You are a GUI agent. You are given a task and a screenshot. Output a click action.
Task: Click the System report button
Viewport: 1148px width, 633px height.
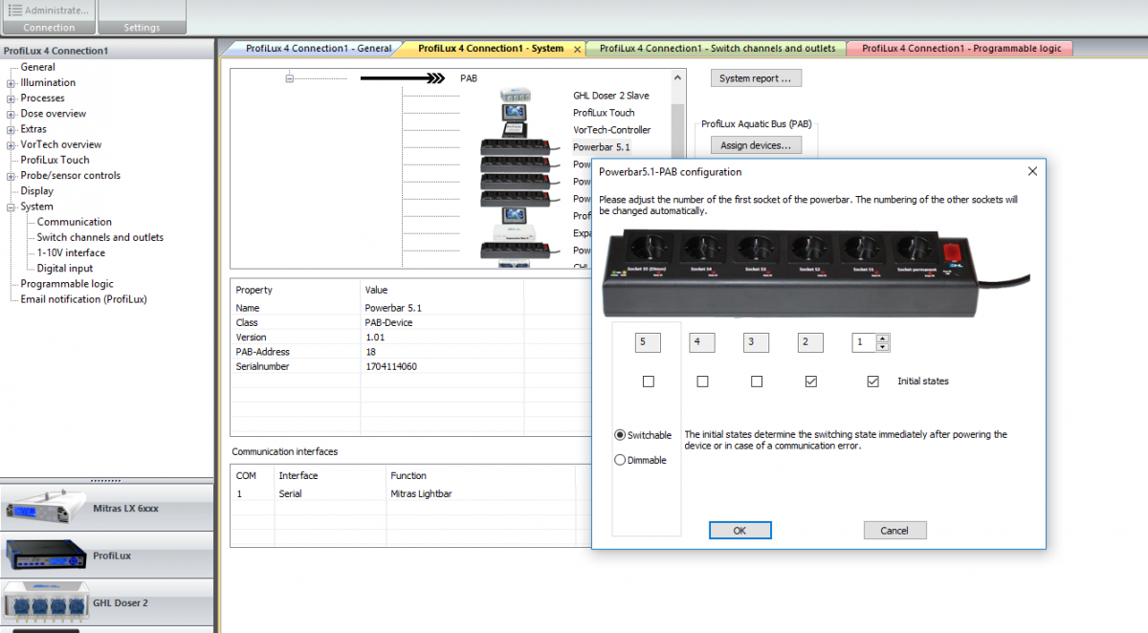click(756, 78)
